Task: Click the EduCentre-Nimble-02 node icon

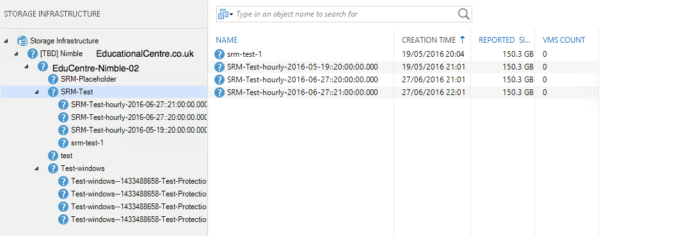Action: (43, 66)
